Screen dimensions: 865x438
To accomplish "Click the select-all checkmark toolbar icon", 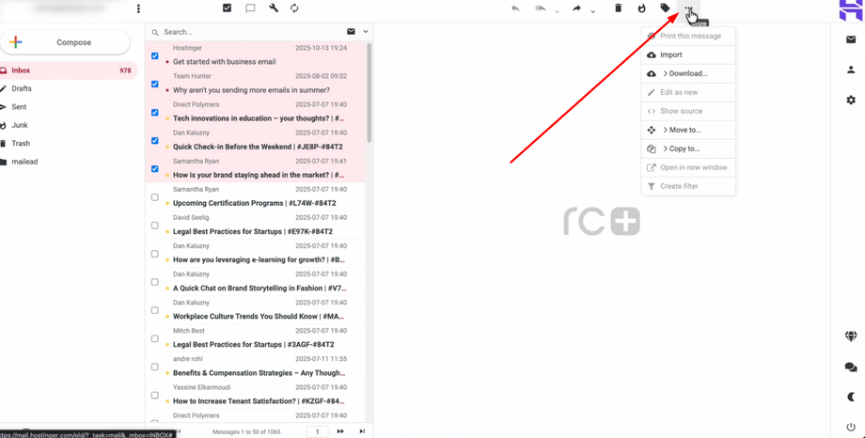I will click(227, 8).
